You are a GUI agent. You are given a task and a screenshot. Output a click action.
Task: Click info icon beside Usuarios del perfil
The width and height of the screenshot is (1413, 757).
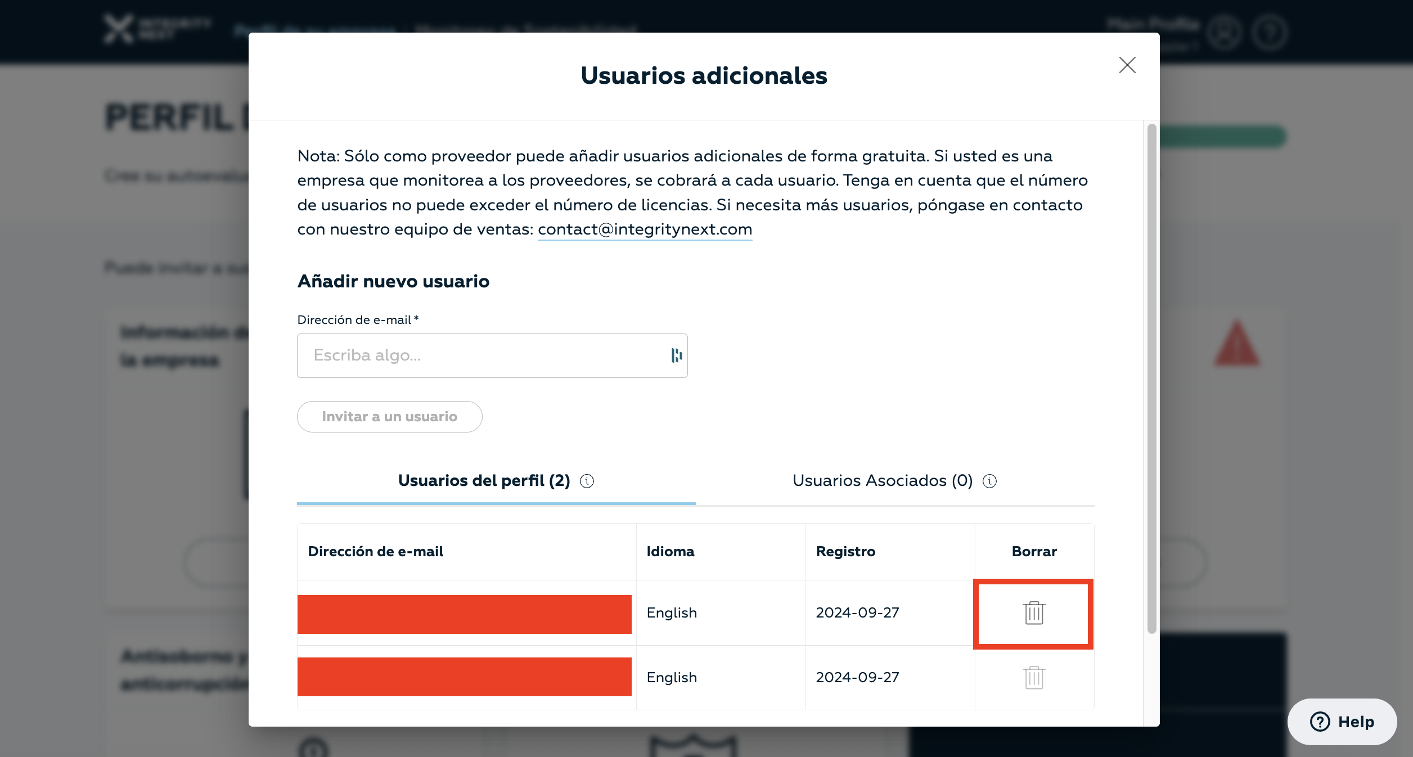[587, 481]
